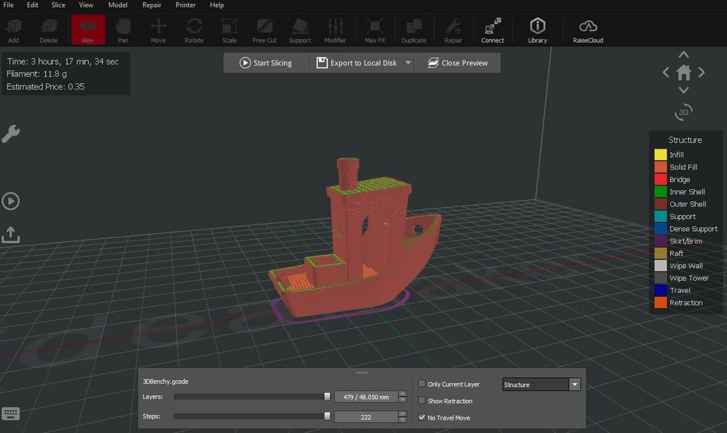
Task: Click the red Bridge color swatch
Action: tap(660, 180)
